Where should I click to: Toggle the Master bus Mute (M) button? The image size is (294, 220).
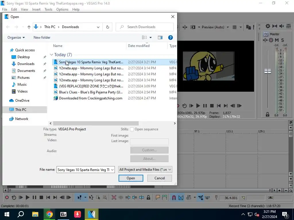pyautogui.click(x=277, y=40)
